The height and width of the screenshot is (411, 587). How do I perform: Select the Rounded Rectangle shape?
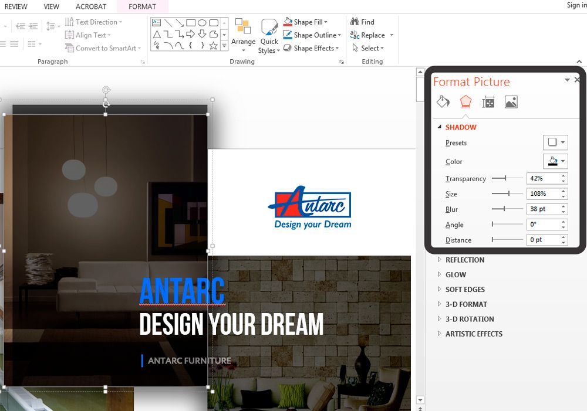click(214, 23)
